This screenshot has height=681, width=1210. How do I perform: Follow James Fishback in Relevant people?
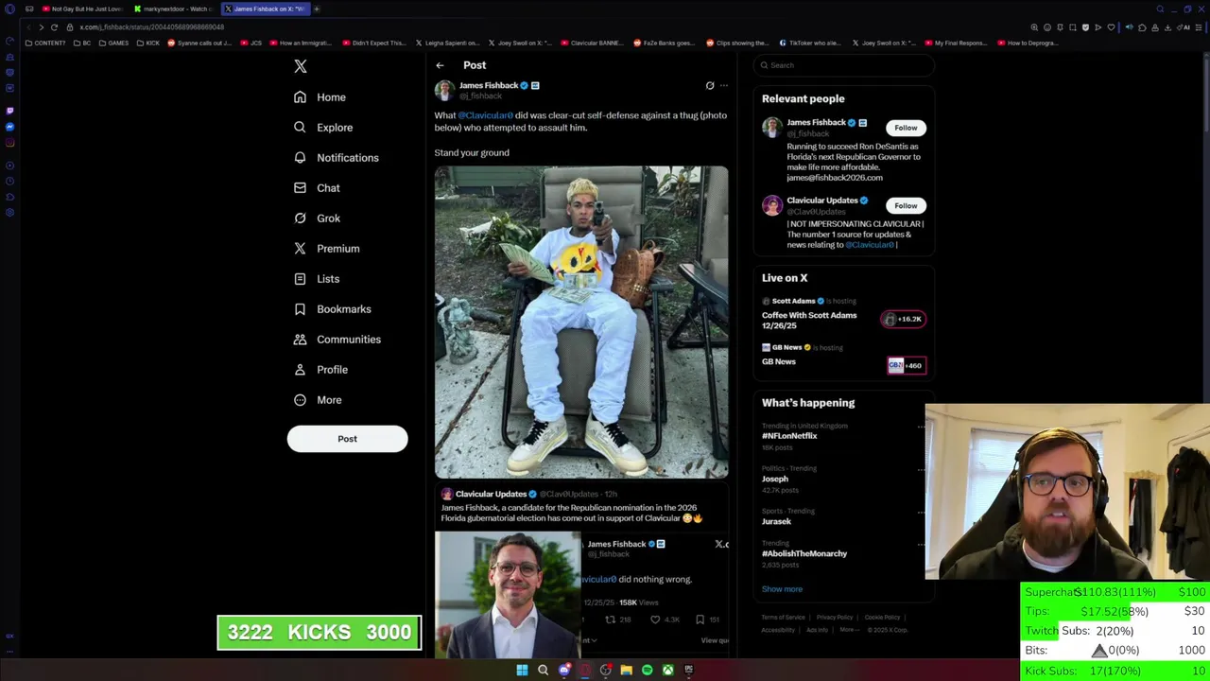tap(906, 128)
